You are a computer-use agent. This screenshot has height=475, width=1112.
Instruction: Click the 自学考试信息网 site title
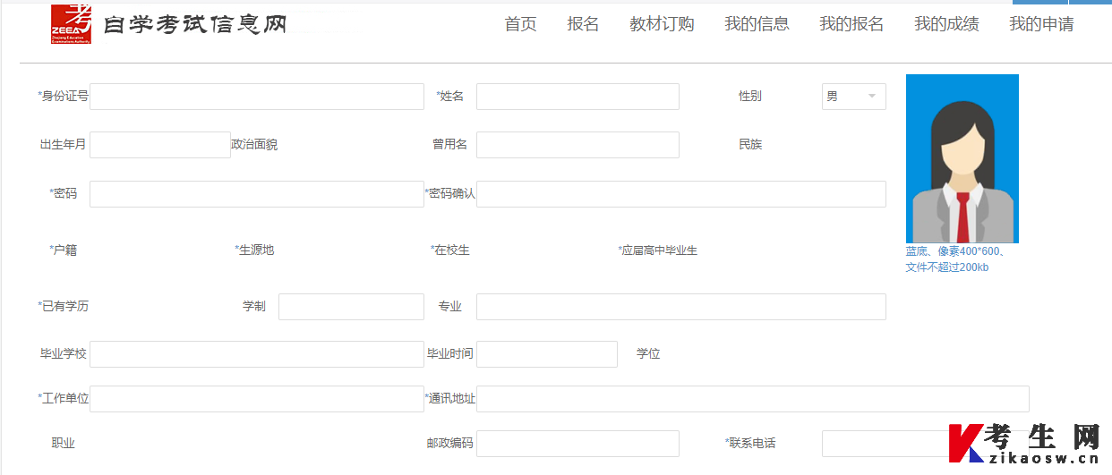195,25
